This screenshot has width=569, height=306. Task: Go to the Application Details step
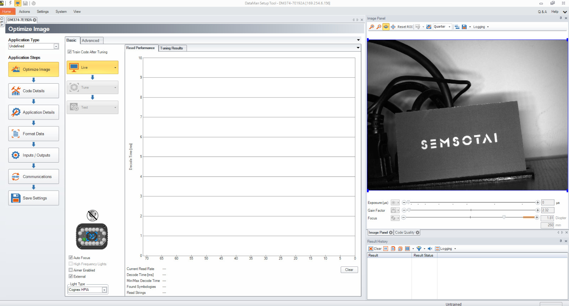(34, 112)
